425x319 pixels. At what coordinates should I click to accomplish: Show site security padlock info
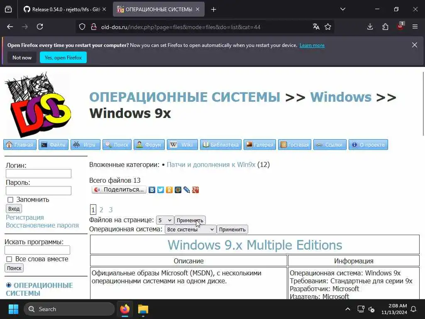click(94, 27)
